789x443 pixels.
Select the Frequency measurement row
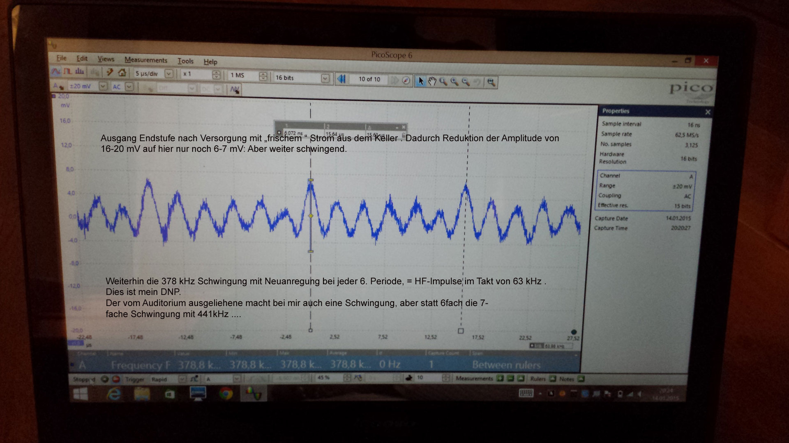[x=325, y=364]
